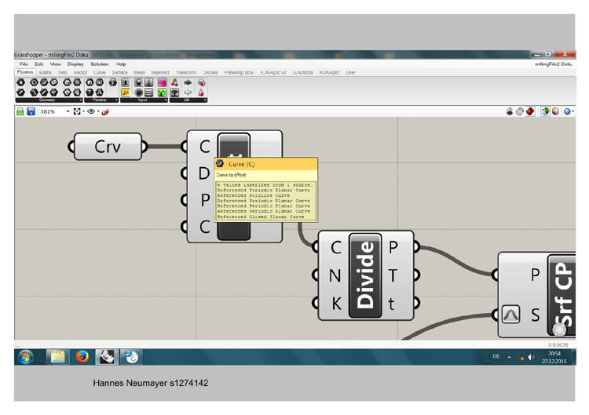589x415 pixels.
Task: Select the letter A Text parameter icon
Action: point(100,93)
